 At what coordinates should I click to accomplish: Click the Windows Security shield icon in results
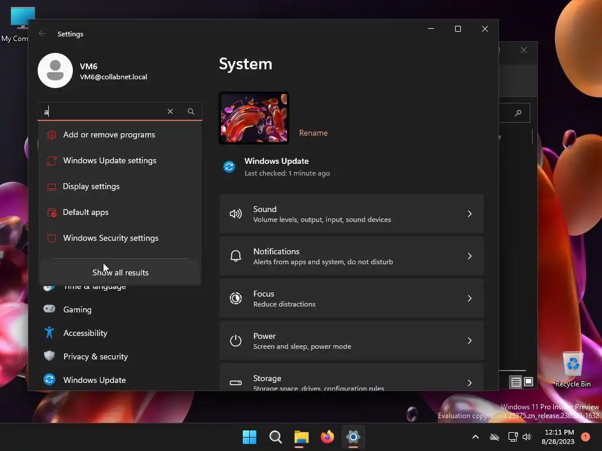point(52,238)
